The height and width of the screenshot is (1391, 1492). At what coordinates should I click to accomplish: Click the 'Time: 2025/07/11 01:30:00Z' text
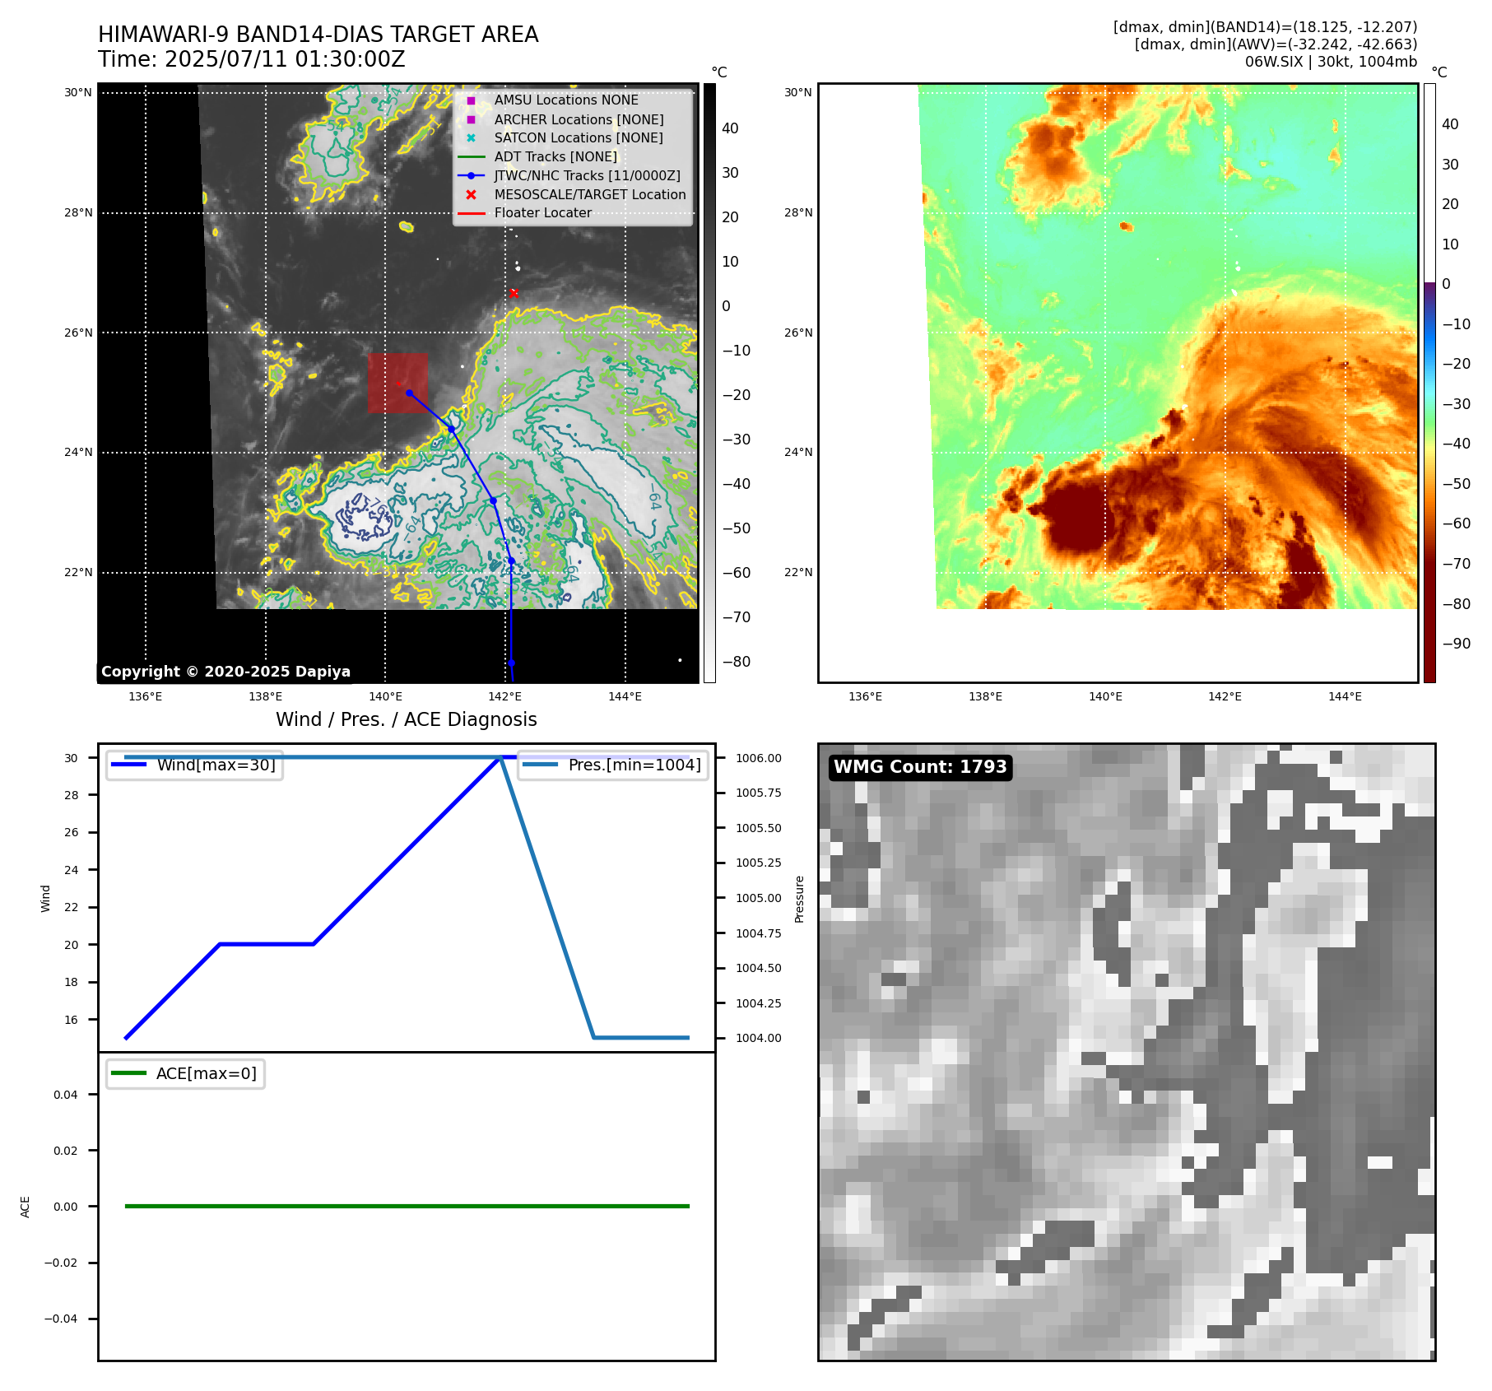coord(252,59)
